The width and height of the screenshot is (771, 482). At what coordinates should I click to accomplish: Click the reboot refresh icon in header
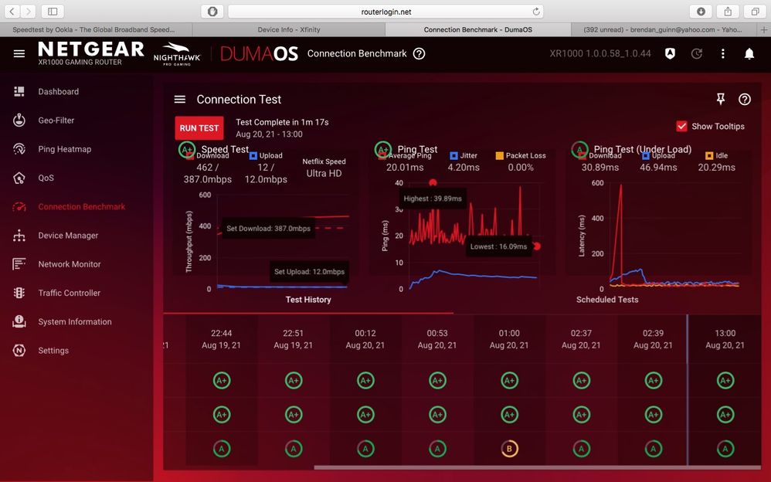click(x=696, y=54)
